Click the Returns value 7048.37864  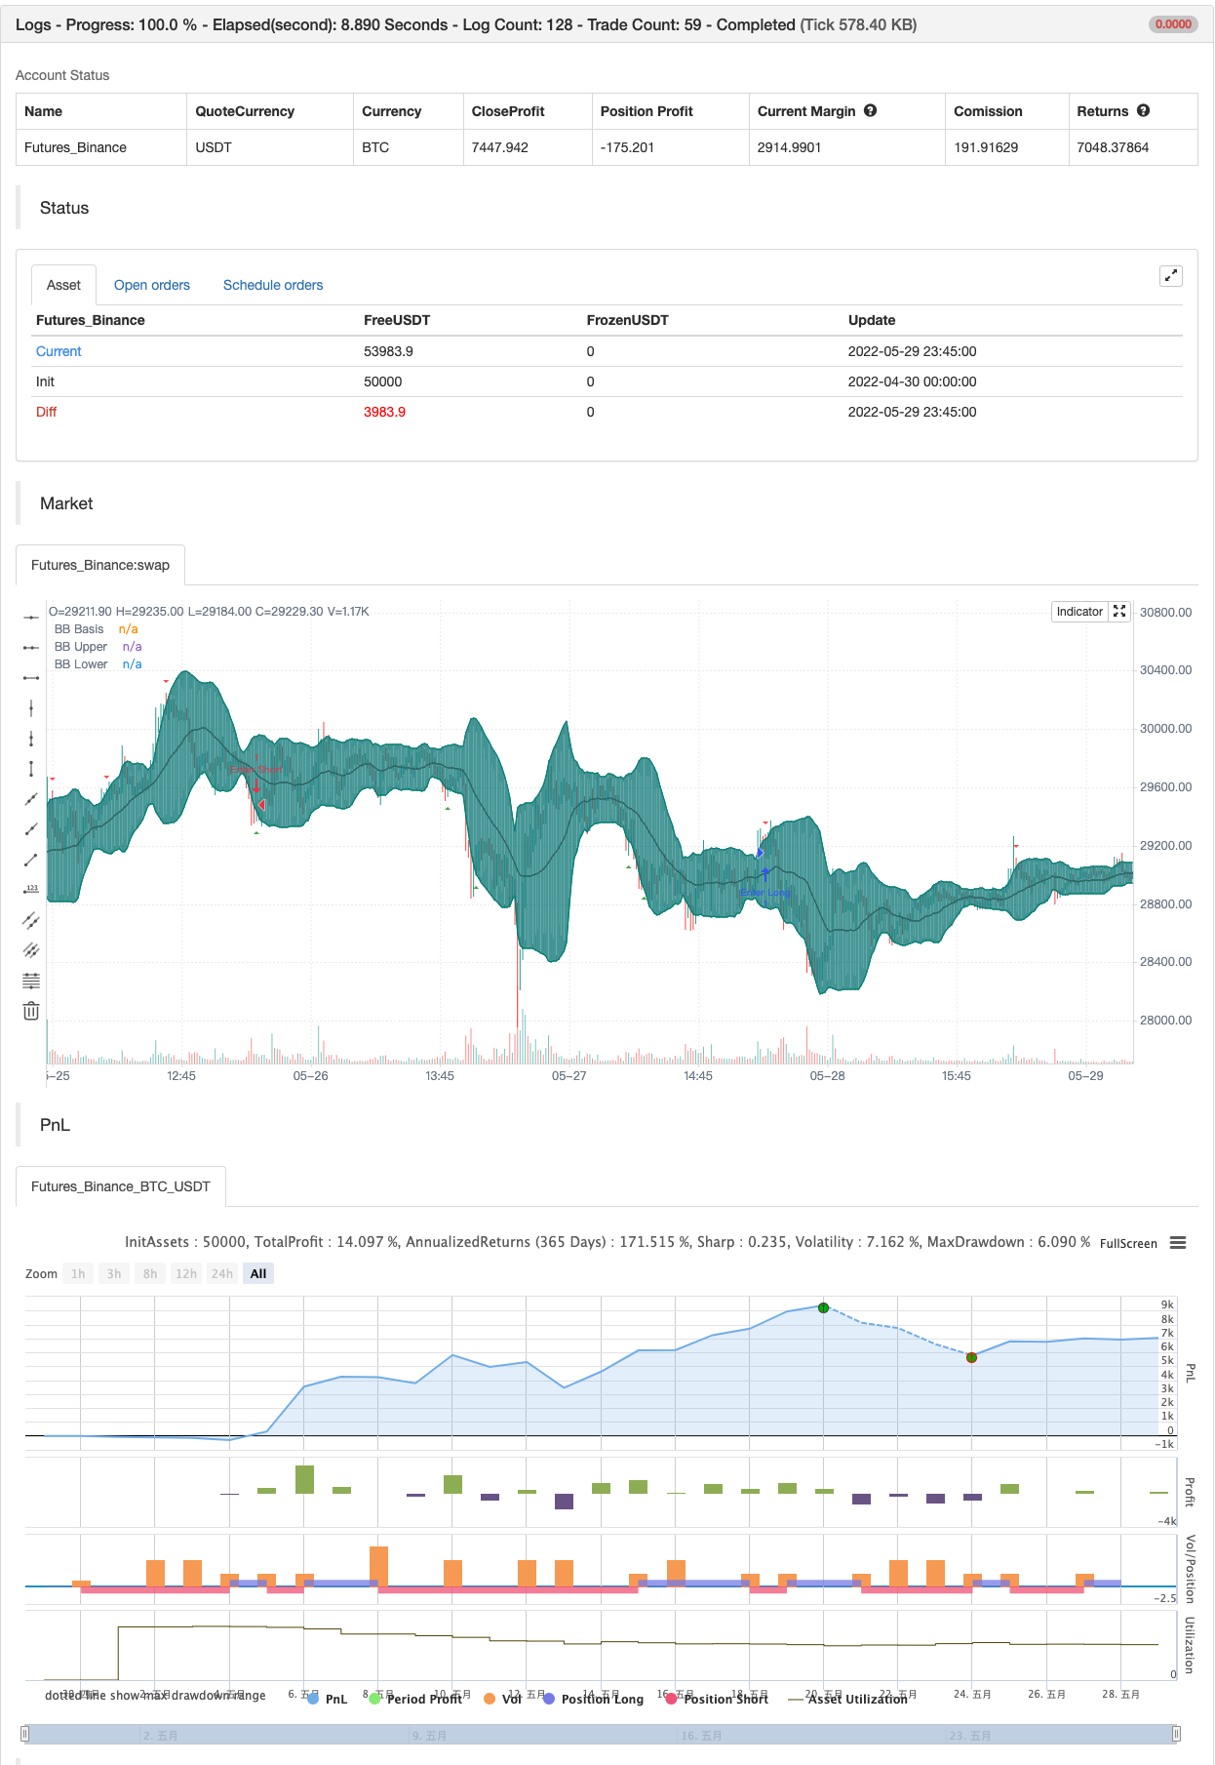(1113, 147)
